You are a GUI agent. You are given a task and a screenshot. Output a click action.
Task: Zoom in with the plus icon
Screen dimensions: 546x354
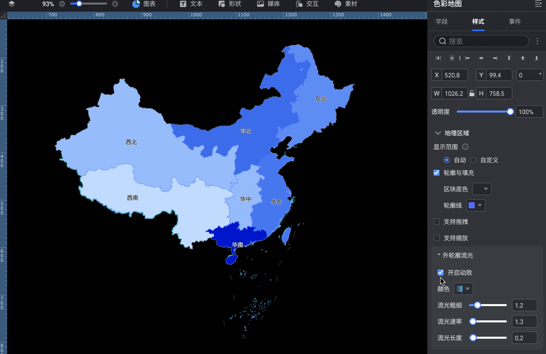pos(115,4)
